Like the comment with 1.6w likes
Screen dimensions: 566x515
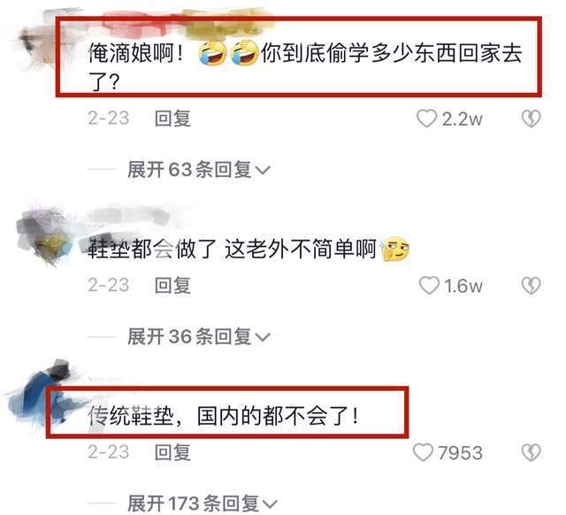tap(429, 285)
